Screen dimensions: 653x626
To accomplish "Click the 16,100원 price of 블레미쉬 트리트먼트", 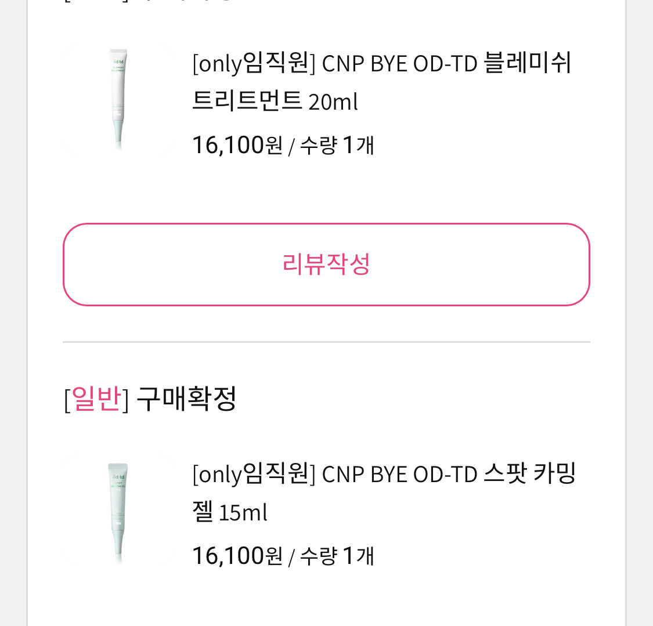I will 237,145.
